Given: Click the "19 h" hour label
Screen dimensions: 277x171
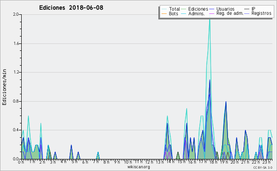Looking at the screenshot, I should pos(224,162).
